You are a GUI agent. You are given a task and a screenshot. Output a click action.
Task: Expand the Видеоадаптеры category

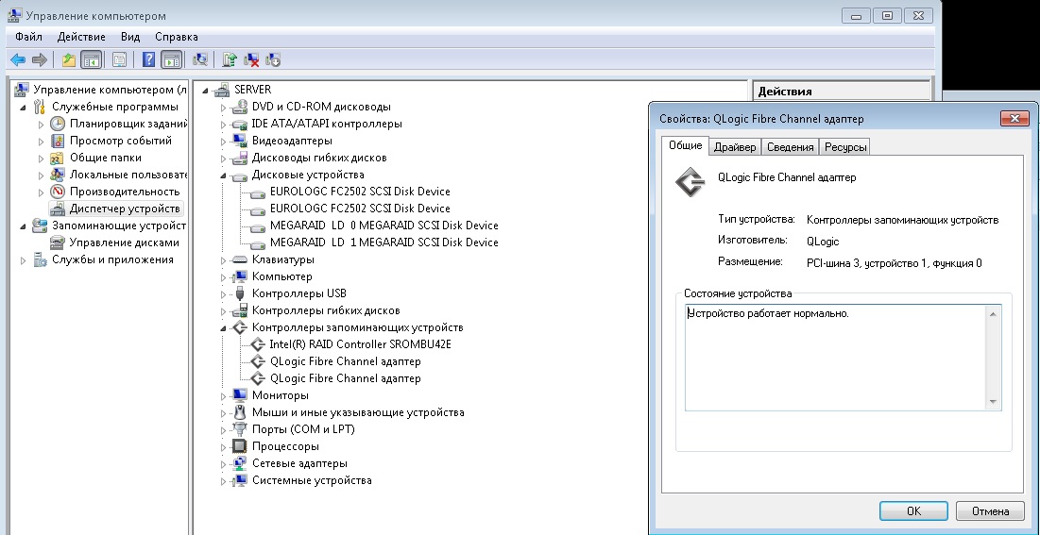tap(224, 142)
